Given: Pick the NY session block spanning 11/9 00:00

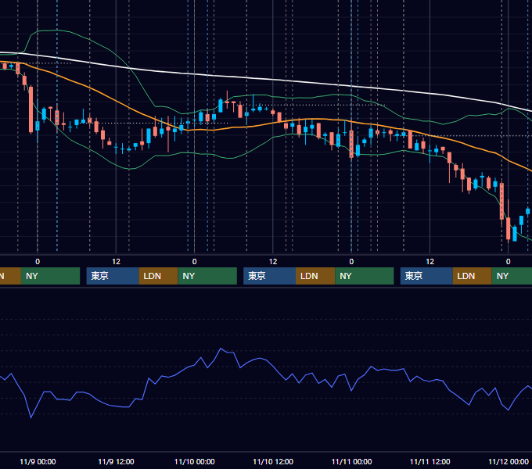Looking at the screenshot, I should click(x=50, y=276).
